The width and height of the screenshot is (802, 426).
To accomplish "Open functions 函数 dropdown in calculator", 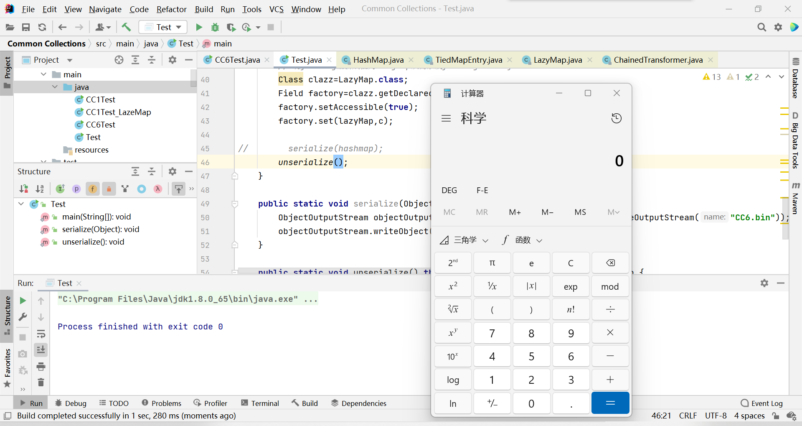I will tap(522, 240).
